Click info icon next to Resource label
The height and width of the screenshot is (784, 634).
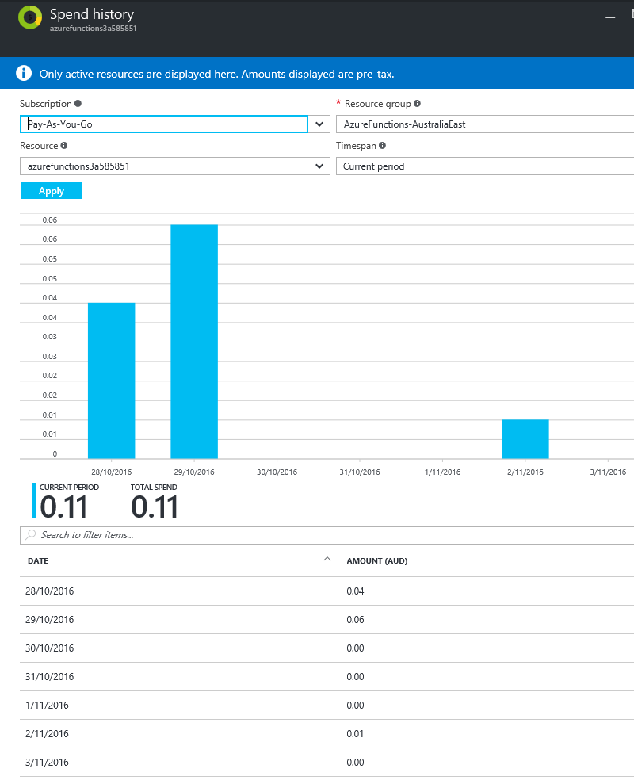(64, 146)
